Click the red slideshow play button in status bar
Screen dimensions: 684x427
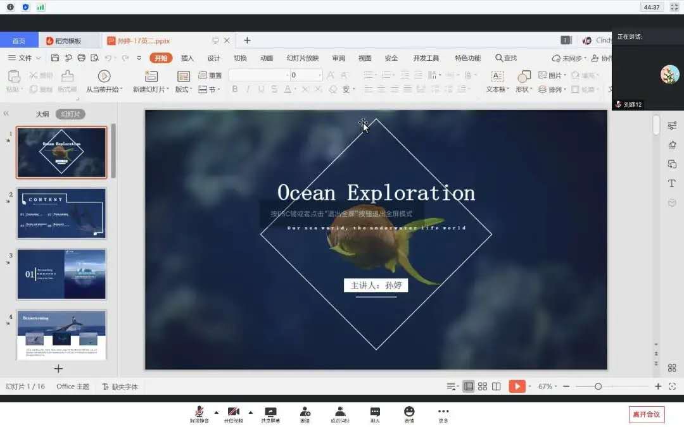coord(517,387)
